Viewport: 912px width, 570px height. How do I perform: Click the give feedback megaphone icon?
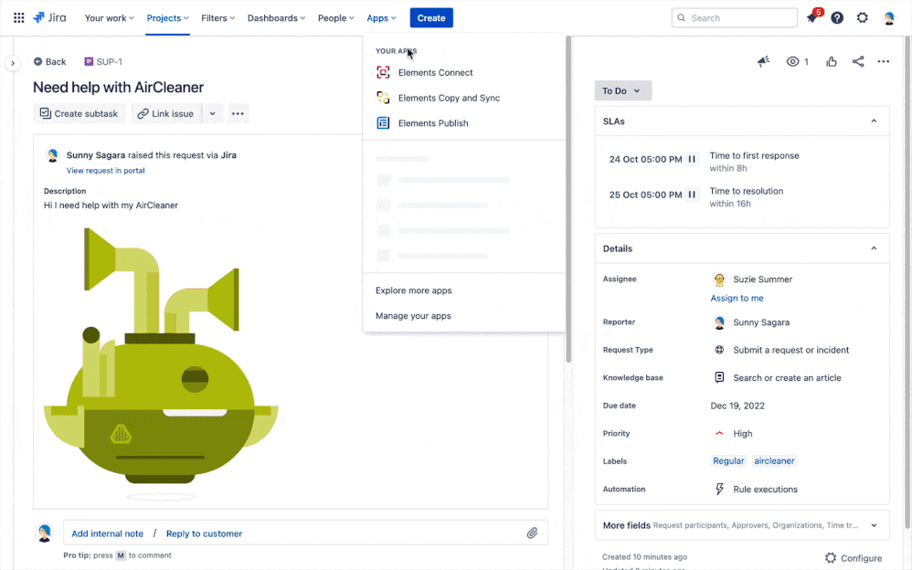[x=763, y=61]
